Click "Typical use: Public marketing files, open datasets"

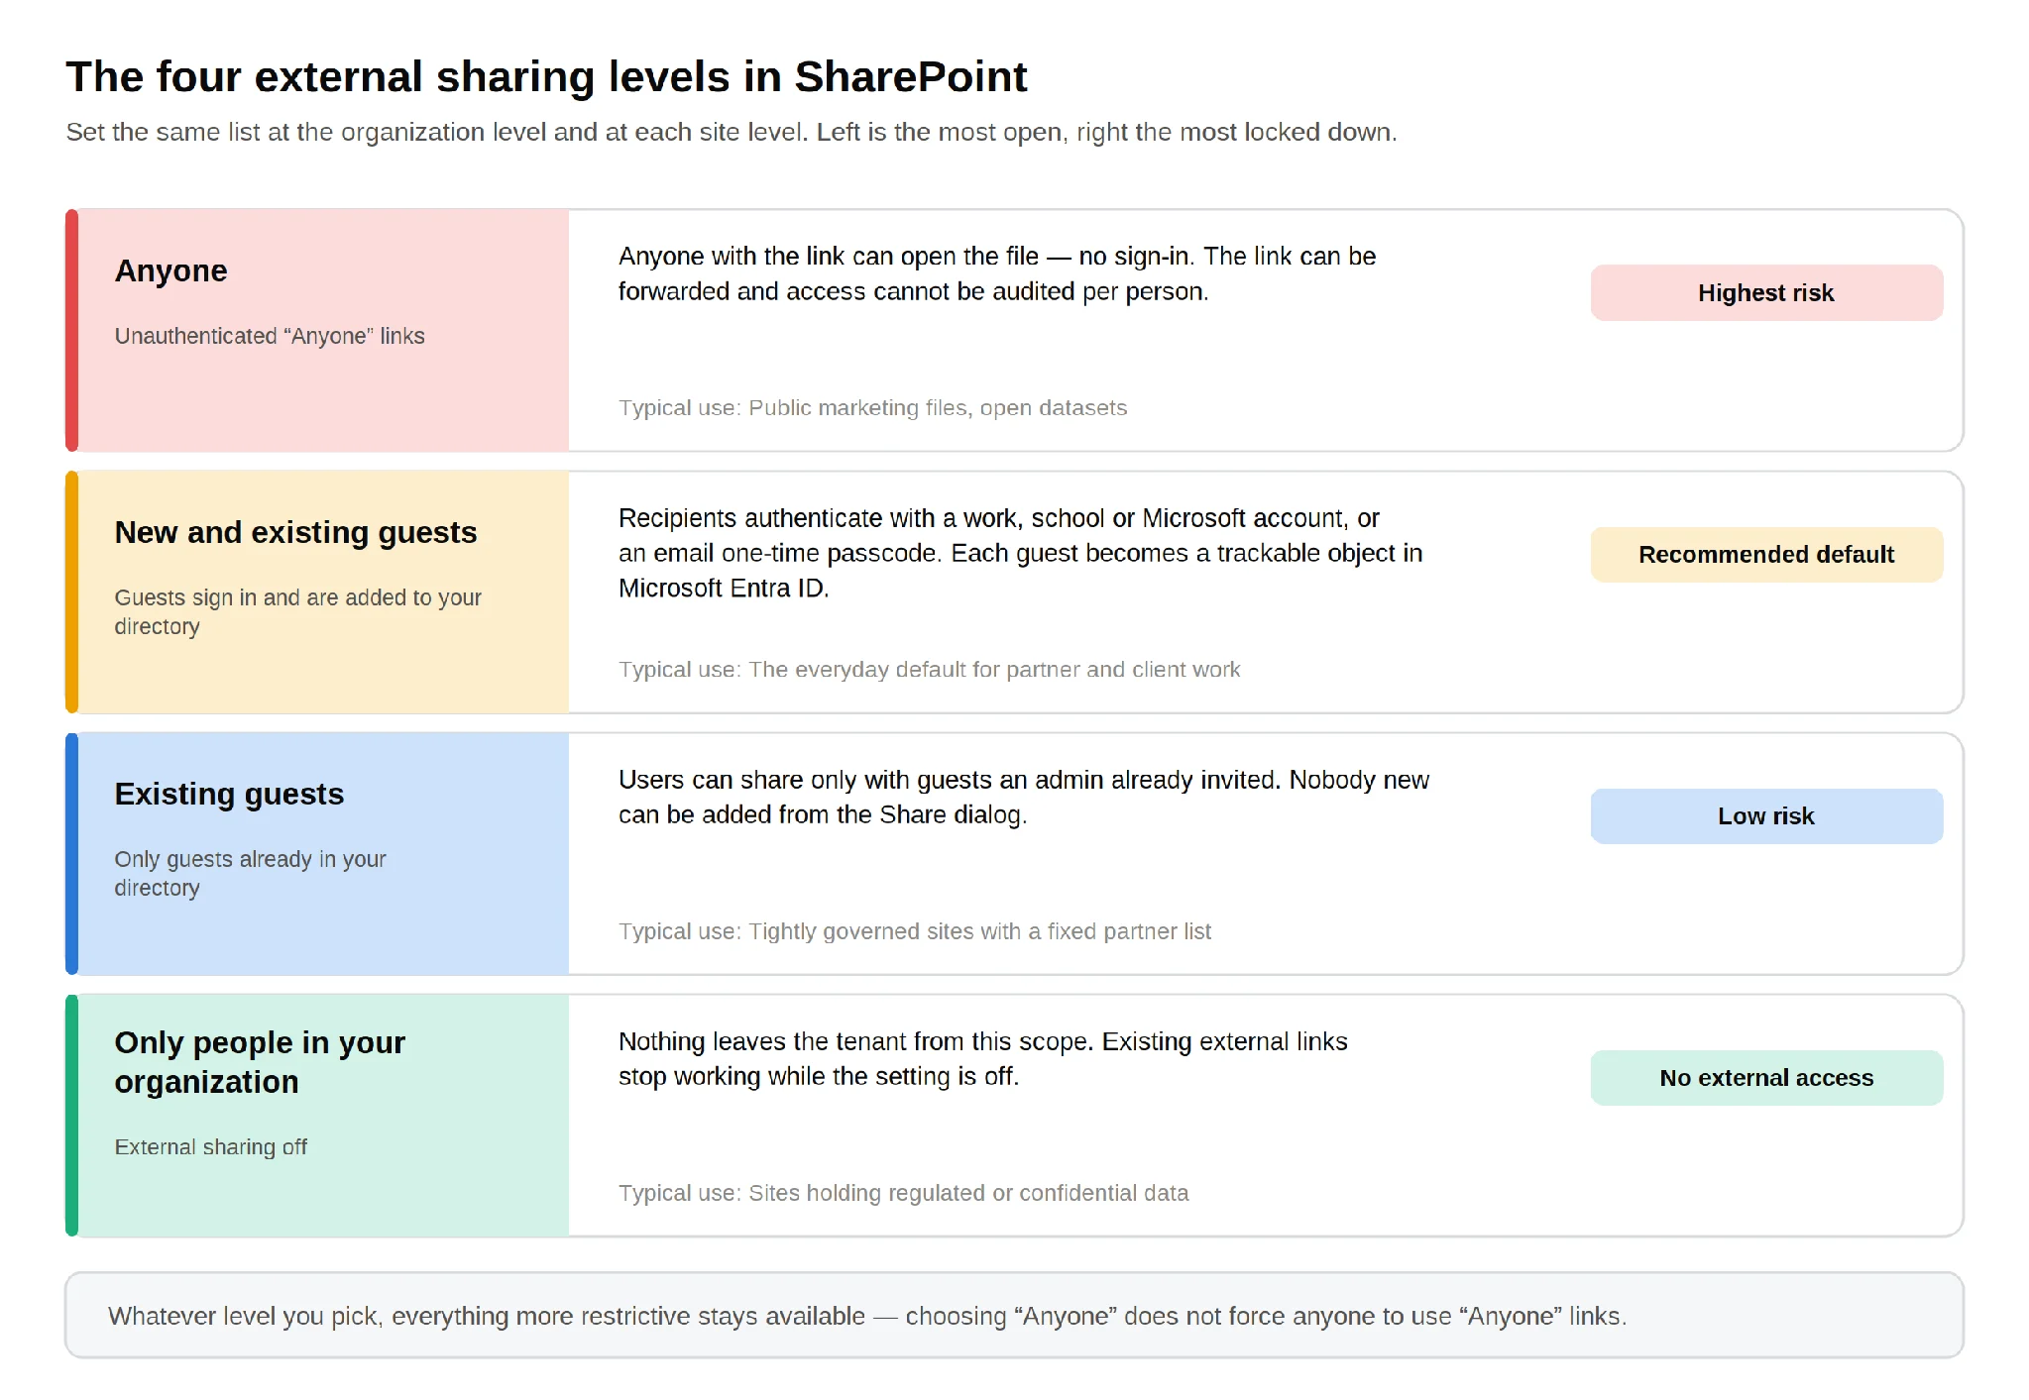[x=872, y=407]
